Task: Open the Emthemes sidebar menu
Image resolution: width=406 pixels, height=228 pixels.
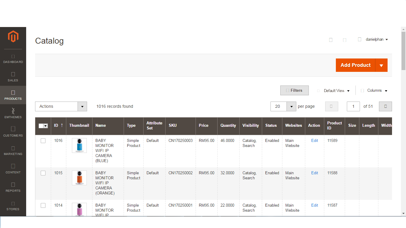Action: click(x=13, y=114)
